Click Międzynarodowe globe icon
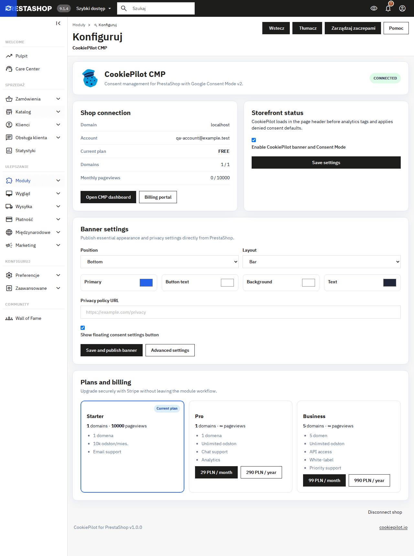 [9, 232]
